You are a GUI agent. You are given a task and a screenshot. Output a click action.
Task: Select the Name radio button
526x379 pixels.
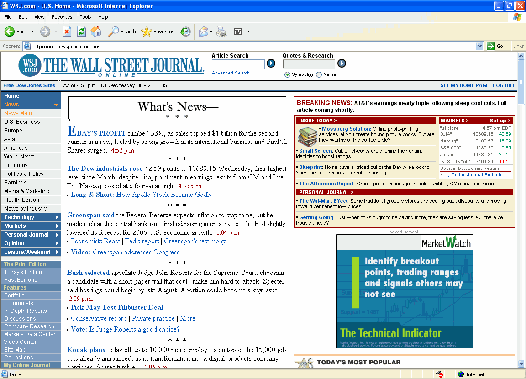click(319, 74)
